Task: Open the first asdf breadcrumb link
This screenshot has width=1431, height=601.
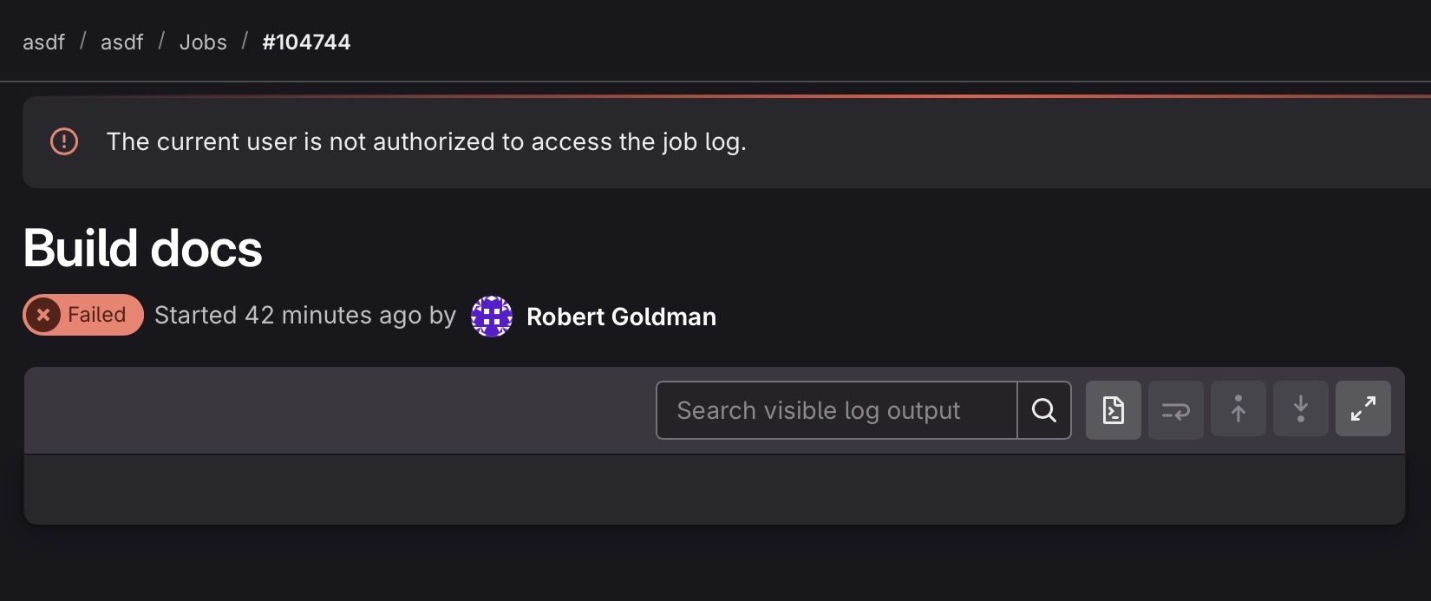Action: pos(43,42)
